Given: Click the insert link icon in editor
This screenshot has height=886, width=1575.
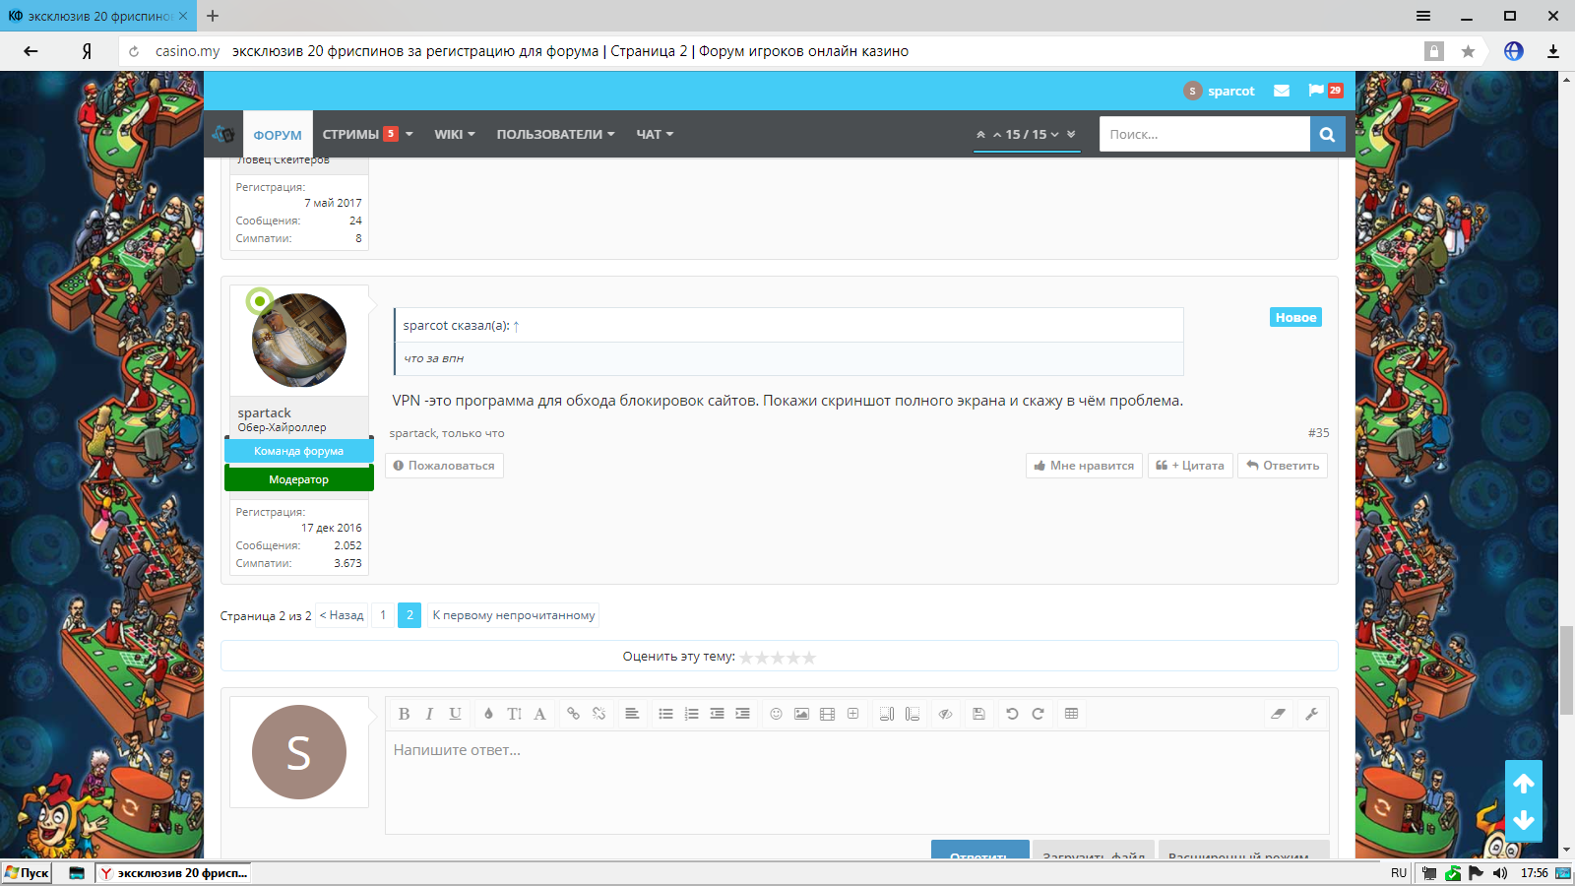Looking at the screenshot, I should point(573,714).
